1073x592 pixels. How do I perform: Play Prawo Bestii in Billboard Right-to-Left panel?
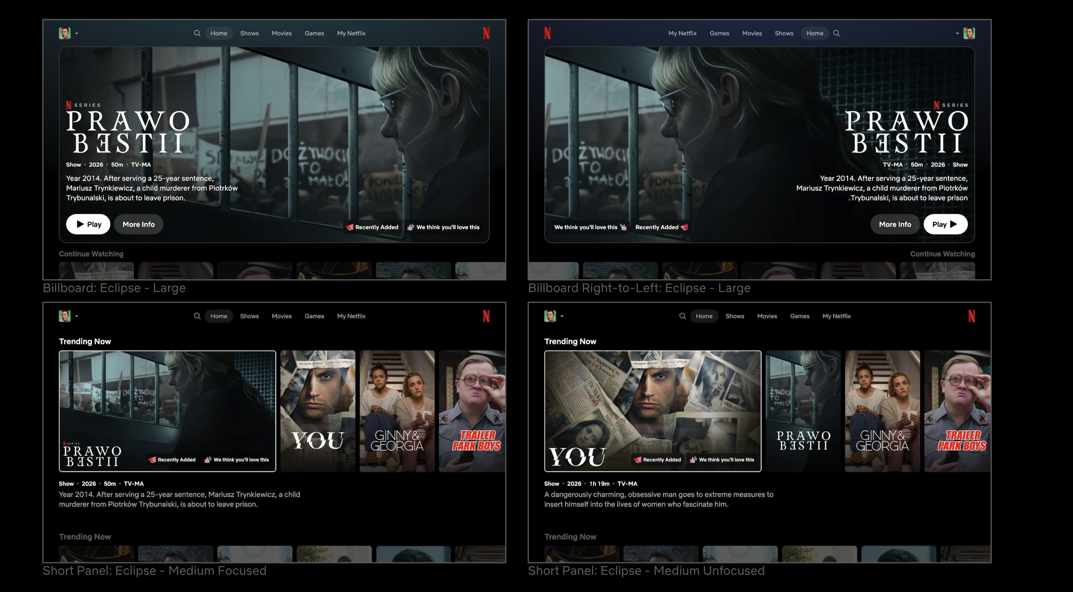946,224
